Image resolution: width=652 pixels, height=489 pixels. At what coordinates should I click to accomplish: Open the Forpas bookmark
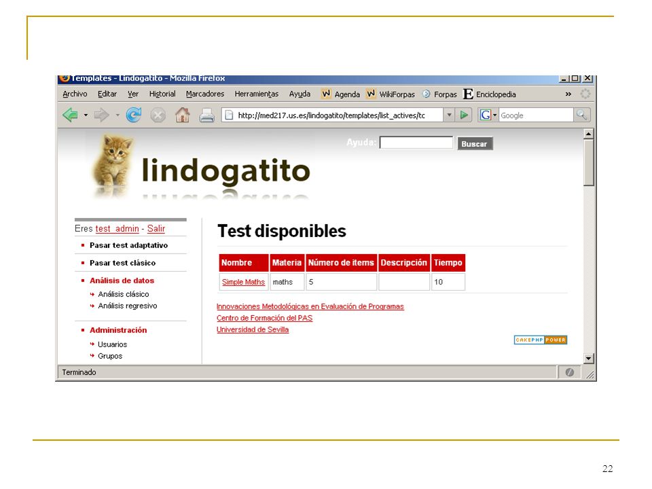(439, 94)
